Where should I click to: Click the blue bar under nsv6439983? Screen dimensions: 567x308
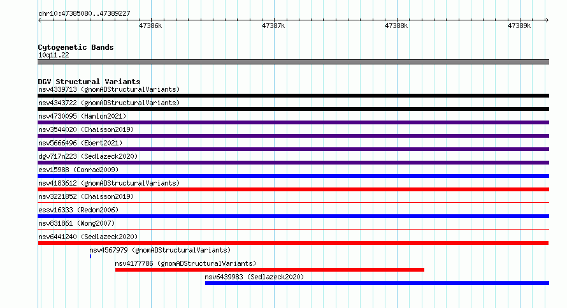377,283
